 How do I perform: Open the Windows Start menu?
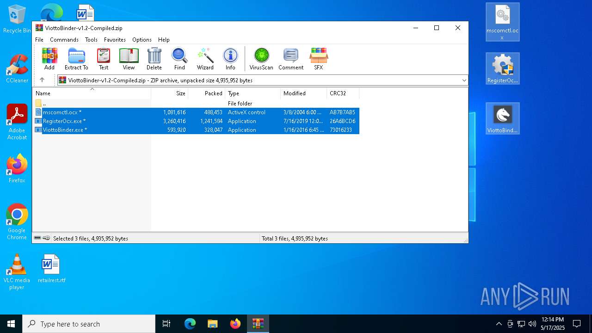coord(11,324)
